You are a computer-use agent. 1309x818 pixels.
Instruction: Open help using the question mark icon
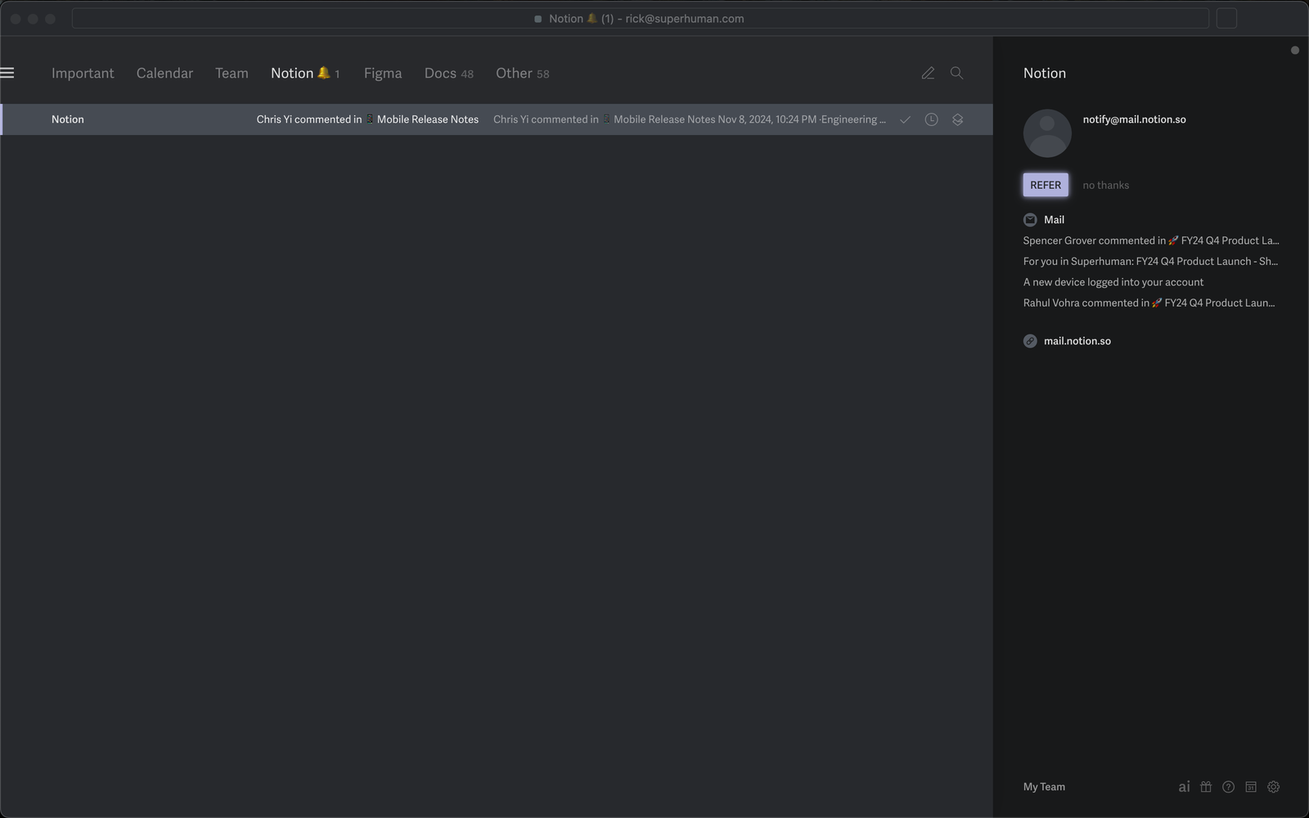pos(1228,786)
